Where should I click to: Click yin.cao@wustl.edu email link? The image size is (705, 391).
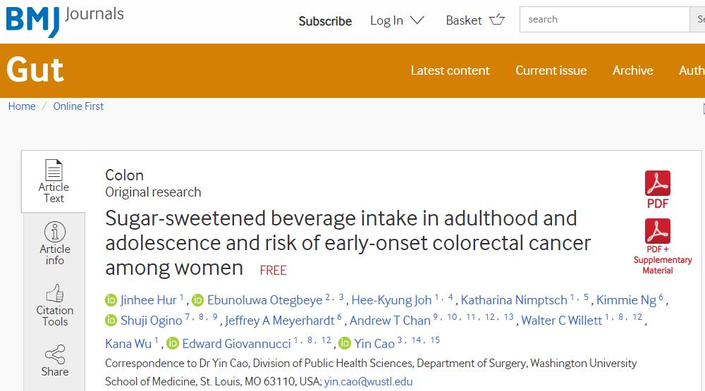tap(368, 382)
